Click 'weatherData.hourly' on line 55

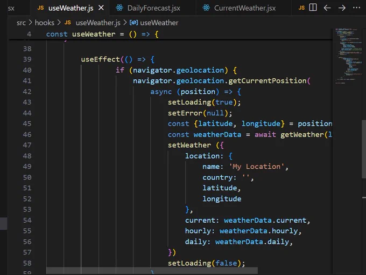(258, 231)
